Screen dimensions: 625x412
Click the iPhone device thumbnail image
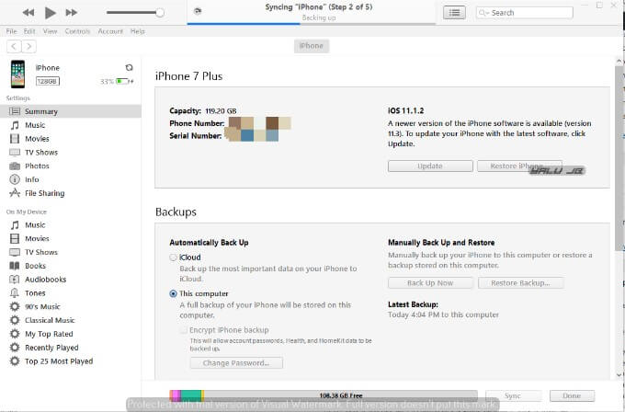(17, 74)
